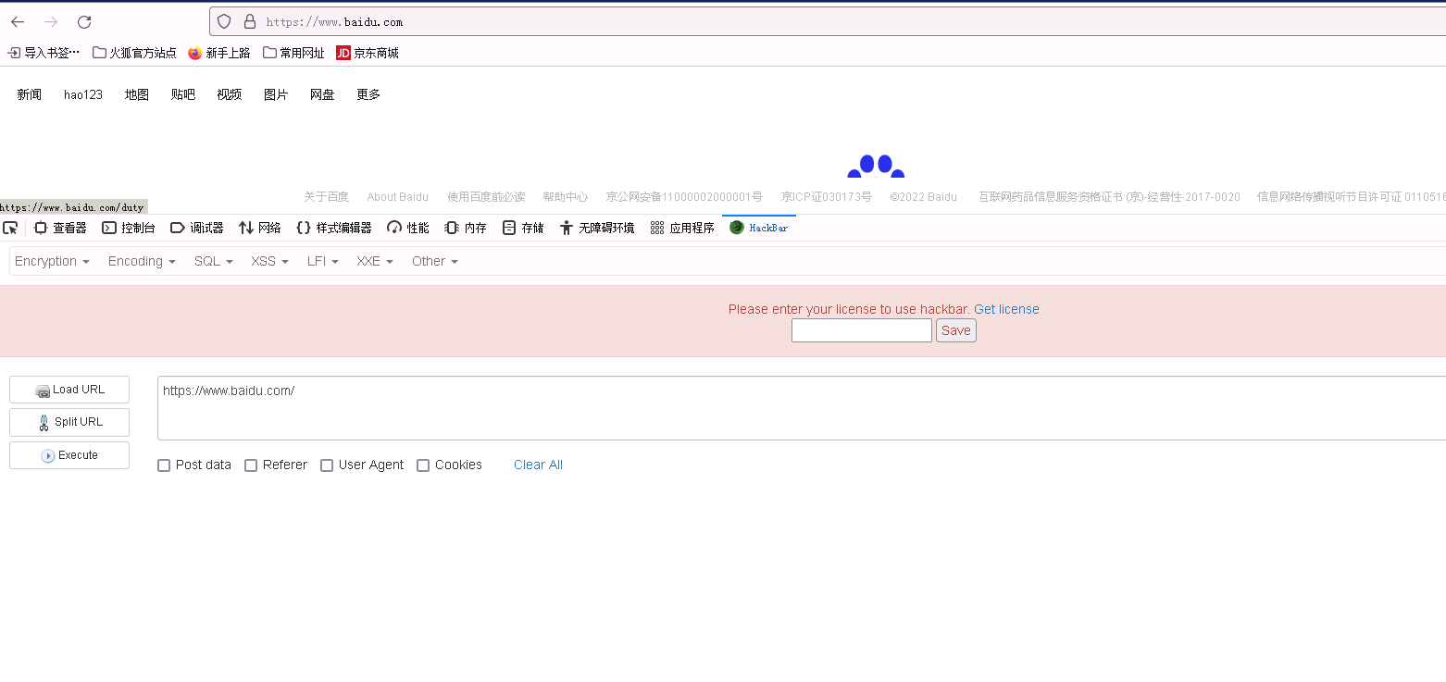Click the Load URL button

(x=69, y=390)
